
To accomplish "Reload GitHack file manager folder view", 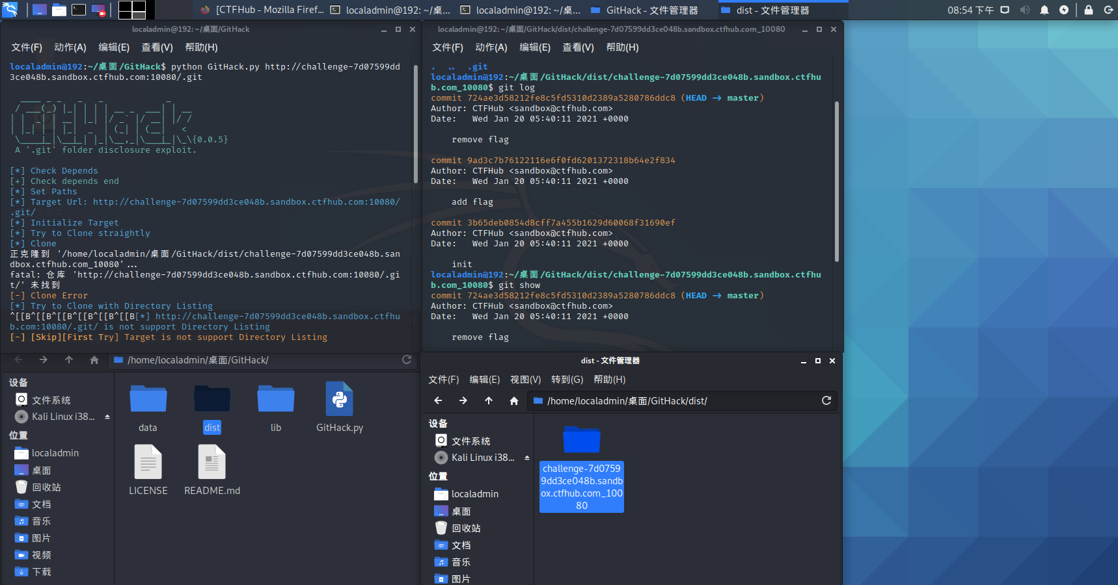I will pyautogui.click(x=407, y=359).
